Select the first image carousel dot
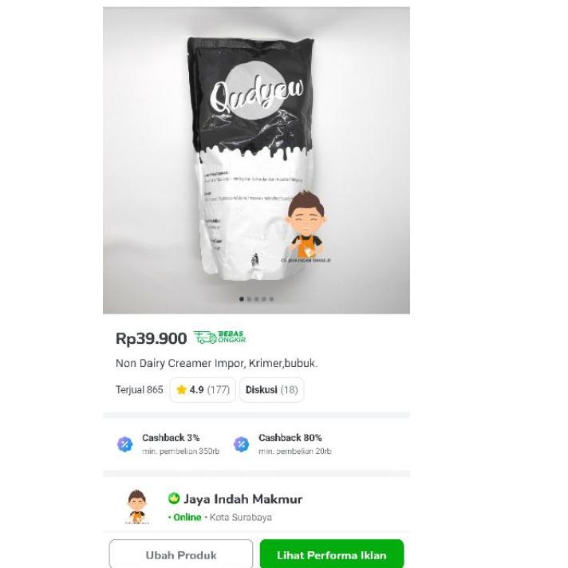Screen dimensions: 568x568 [242, 299]
